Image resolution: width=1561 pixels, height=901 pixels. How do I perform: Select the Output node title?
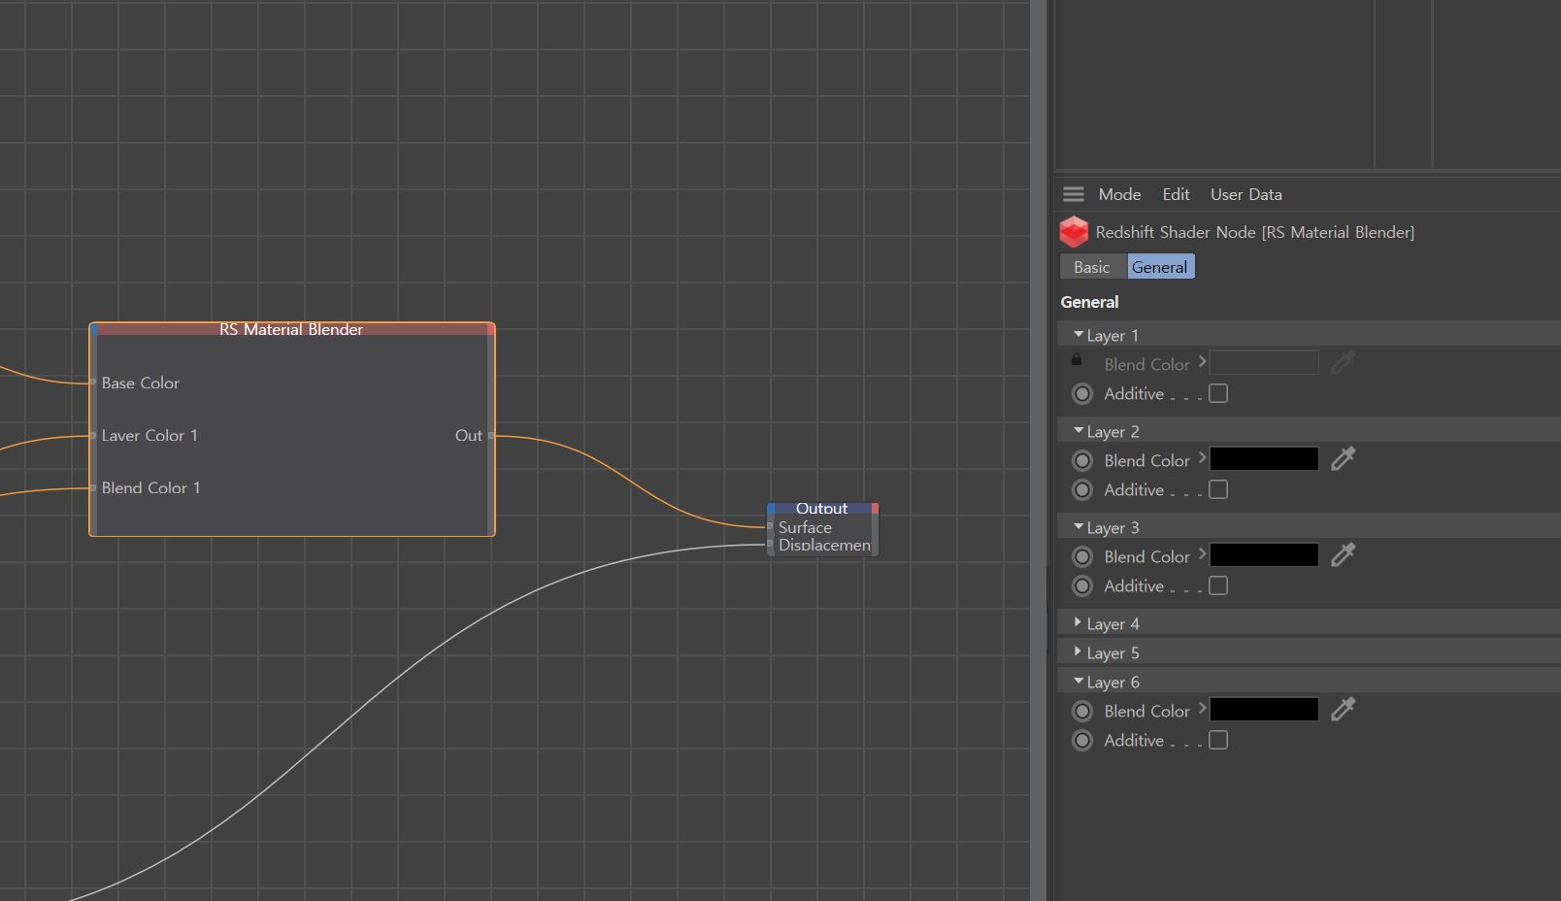[821, 508]
